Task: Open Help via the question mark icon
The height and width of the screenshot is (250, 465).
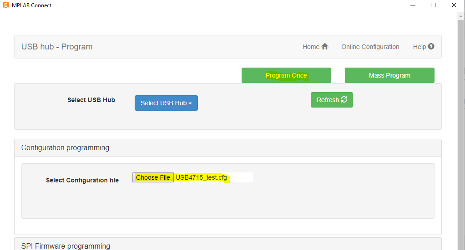Action: tap(431, 46)
